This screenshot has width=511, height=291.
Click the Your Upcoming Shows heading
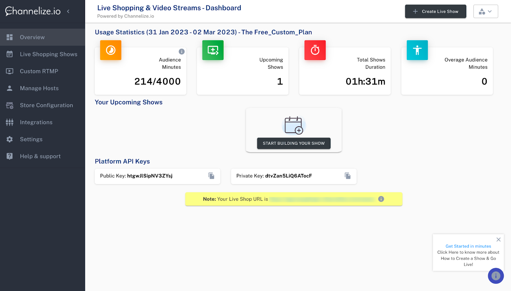pyautogui.click(x=129, y=102)
